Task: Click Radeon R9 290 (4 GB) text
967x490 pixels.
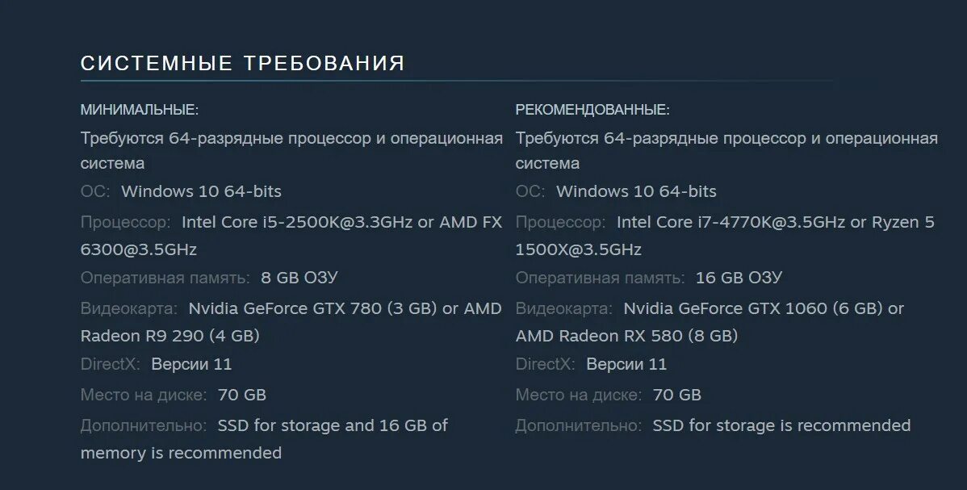Action: (x=170, y=335)
